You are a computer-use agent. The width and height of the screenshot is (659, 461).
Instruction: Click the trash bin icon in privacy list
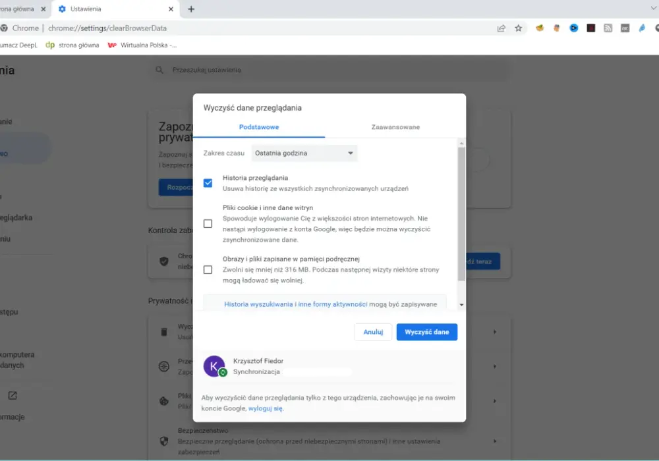(164, 332)
